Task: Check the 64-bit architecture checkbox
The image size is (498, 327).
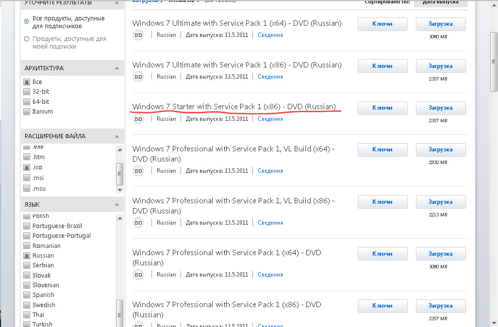Action: click(27, 101)
